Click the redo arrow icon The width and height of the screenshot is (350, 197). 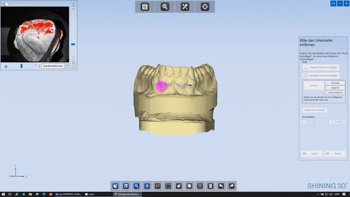(x=232, y=186)
